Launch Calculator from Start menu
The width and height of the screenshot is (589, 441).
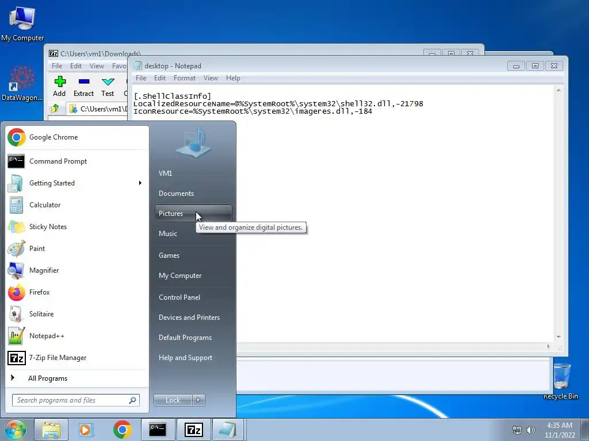[77, 205]
